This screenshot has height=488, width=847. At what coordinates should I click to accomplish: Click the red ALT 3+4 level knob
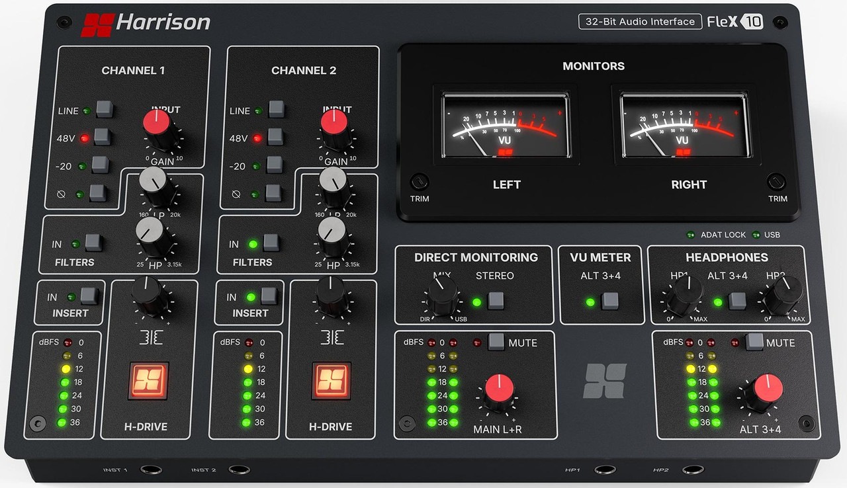pyautogui.click(x=764, y=394)
